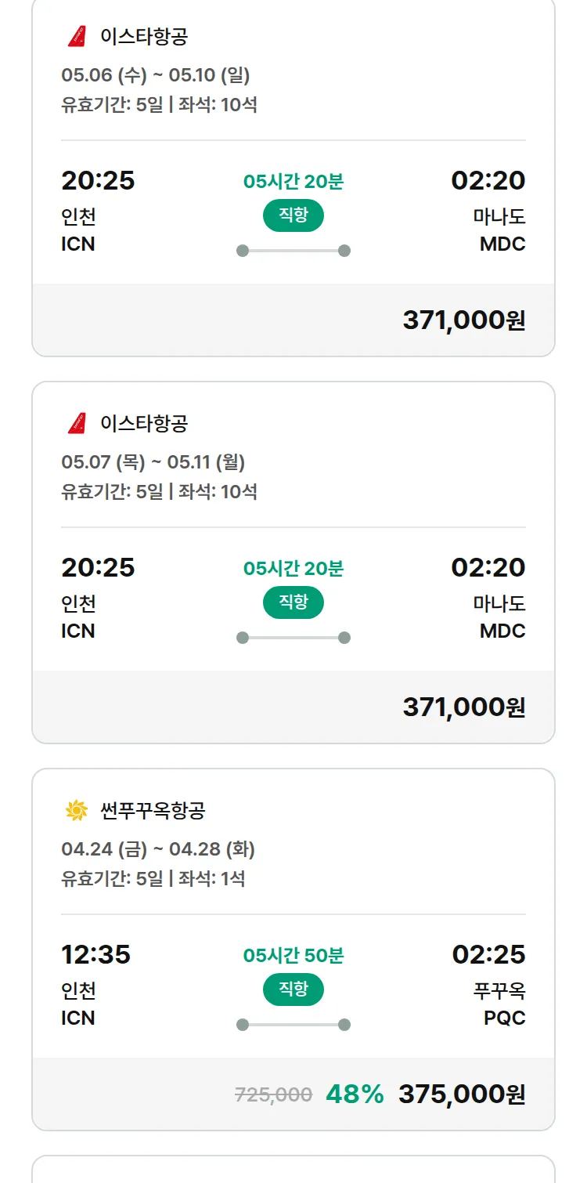The width and height of the screenshot is (587, 1183).
Task: Select the 05.06 (수) ~ 05.10 (일) date range
Action: pyautogui.click(x=156, y=75)
